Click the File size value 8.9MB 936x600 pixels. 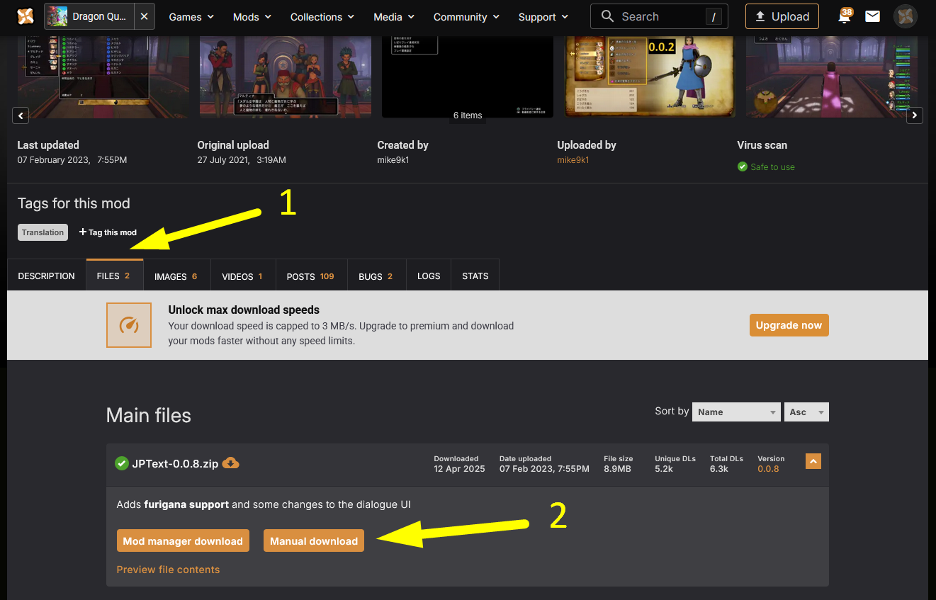pos(619,469)
